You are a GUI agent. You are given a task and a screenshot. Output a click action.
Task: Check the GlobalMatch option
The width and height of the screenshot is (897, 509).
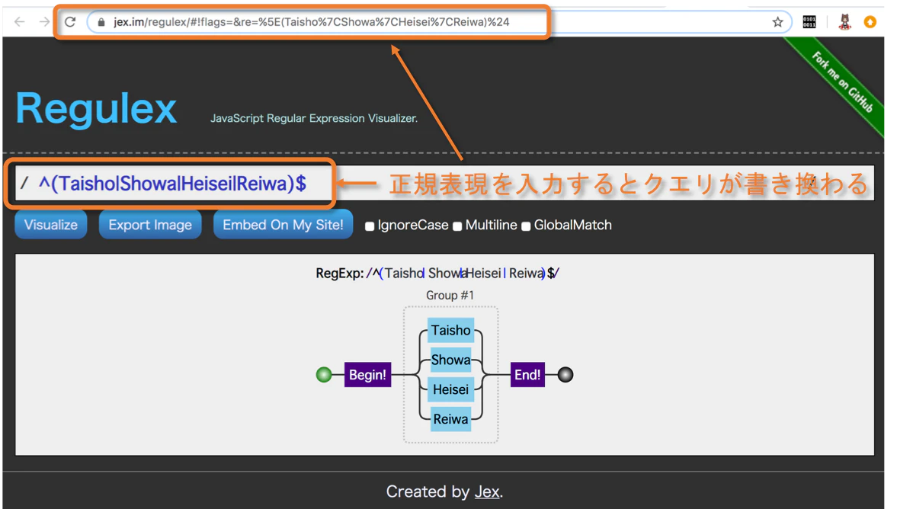(x=526, y=226)
